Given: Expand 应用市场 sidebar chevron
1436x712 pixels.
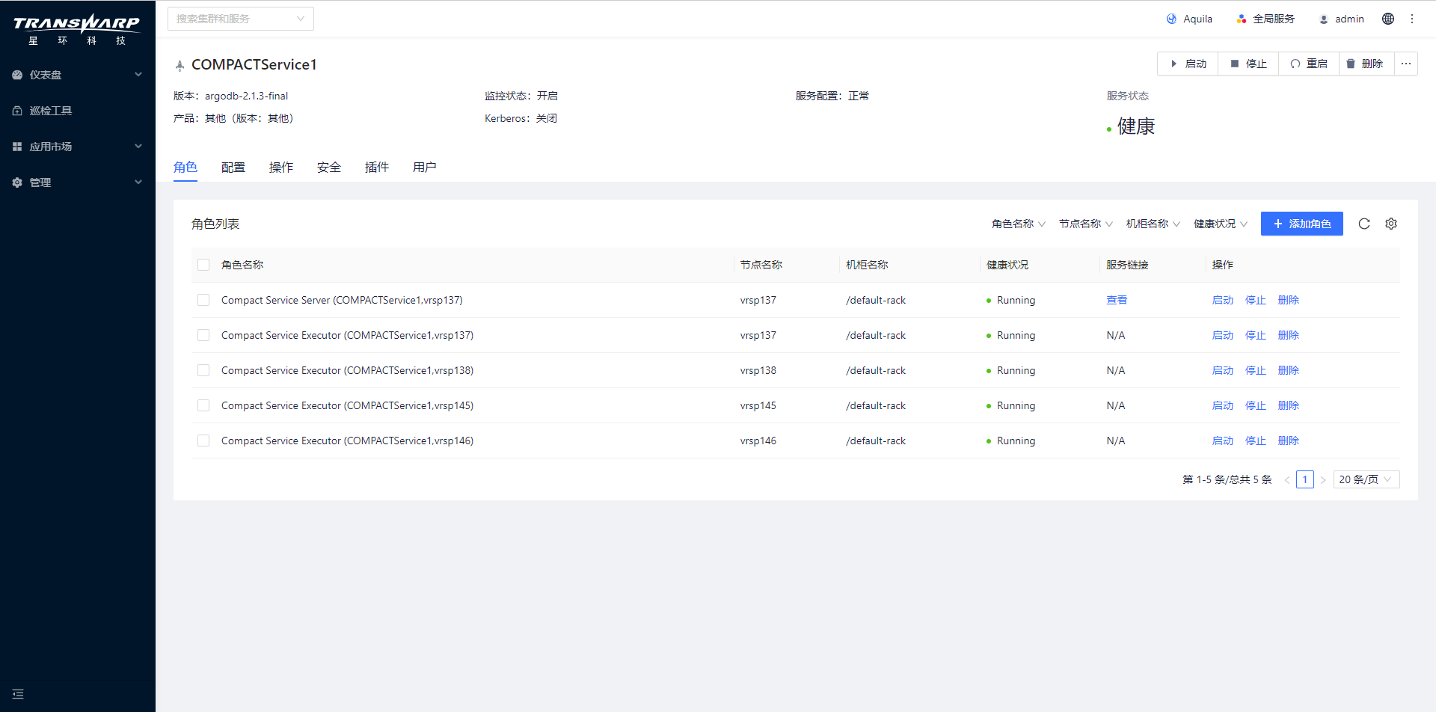Looking at the screenshot, I should (x=138, y=147).
